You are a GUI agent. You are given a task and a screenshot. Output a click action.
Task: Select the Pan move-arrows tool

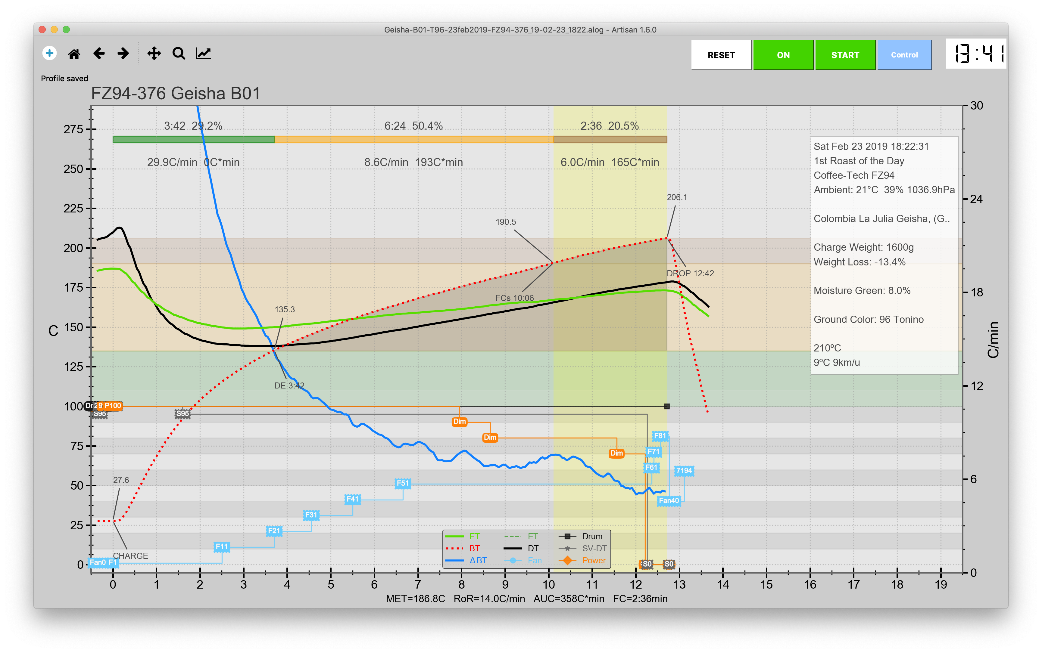154,54
